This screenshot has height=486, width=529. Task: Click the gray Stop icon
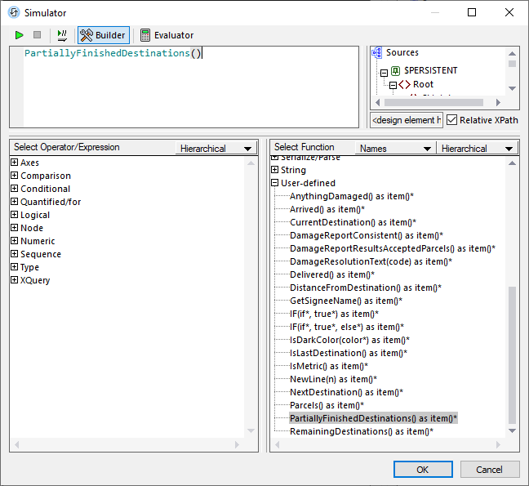37,35
